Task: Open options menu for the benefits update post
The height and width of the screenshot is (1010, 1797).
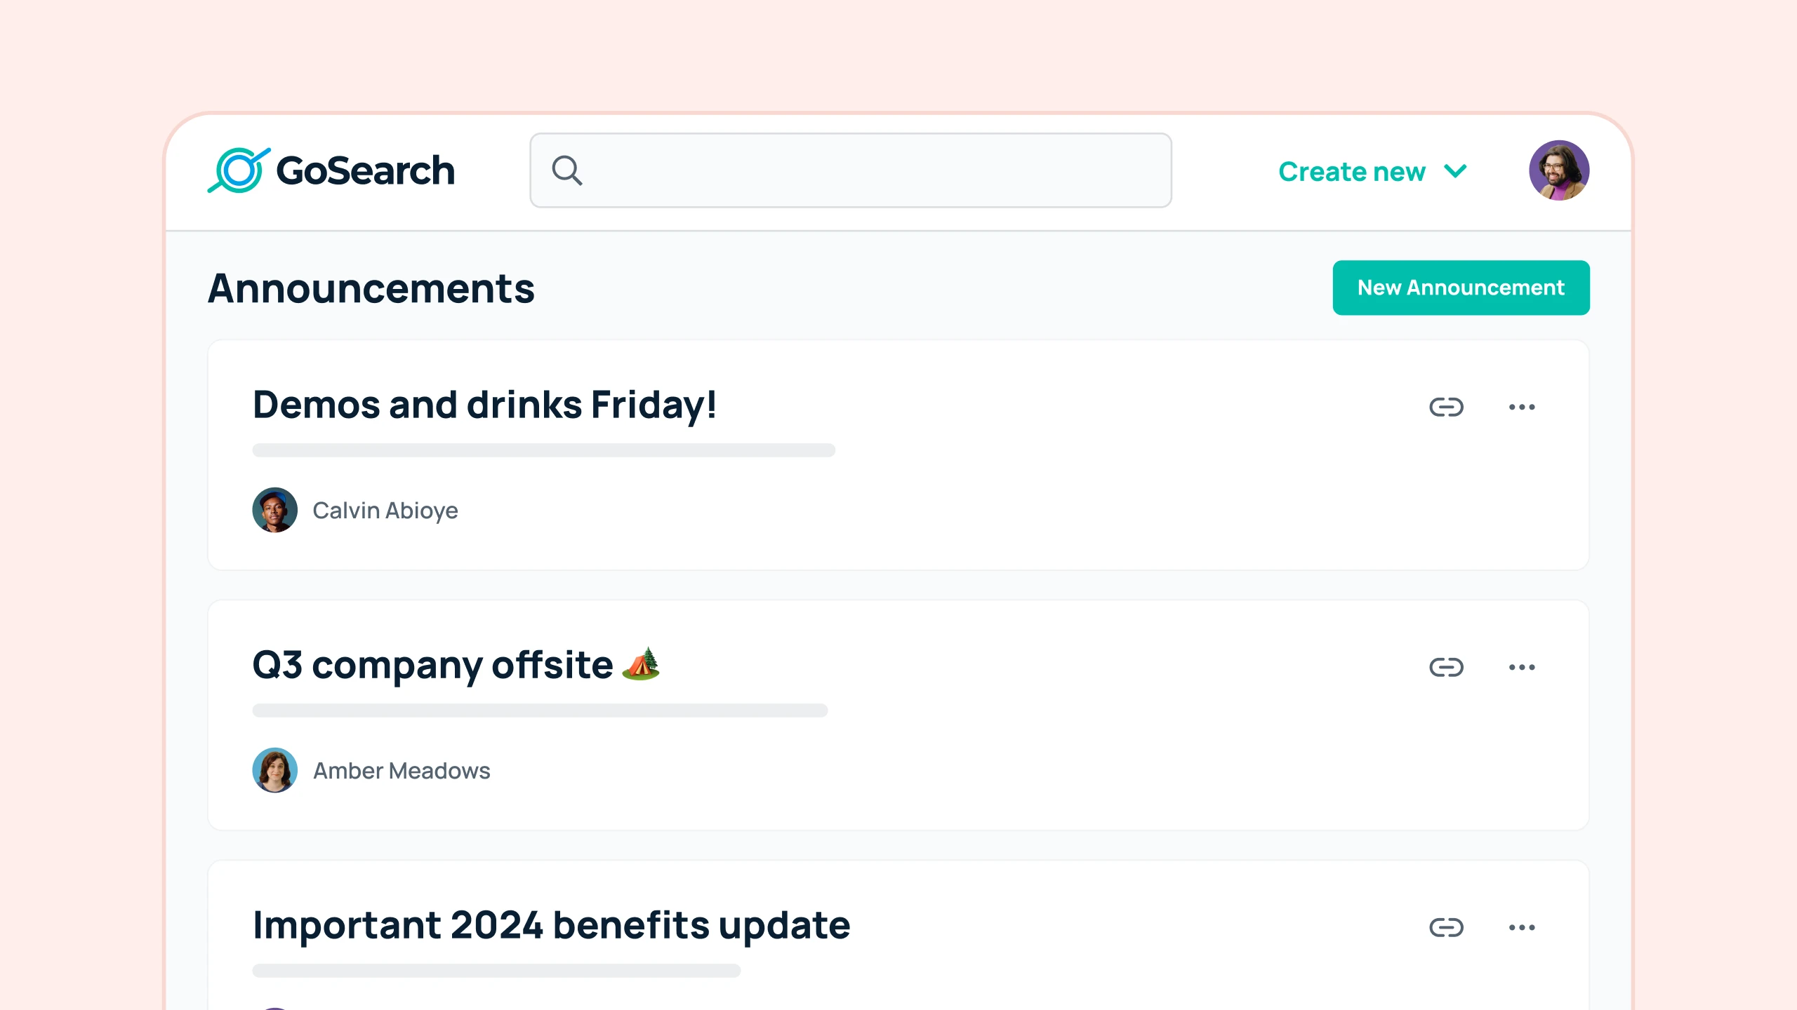Action: 1522,927
